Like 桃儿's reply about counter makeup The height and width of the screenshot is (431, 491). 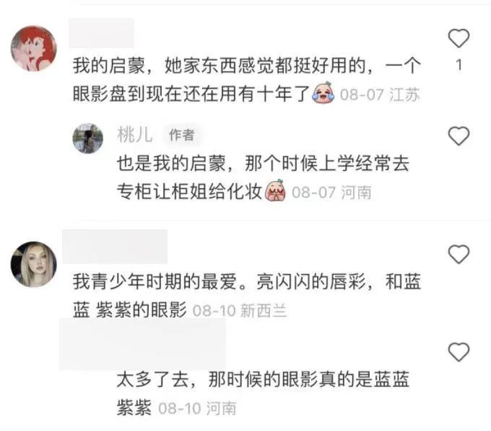pos(459,136)
